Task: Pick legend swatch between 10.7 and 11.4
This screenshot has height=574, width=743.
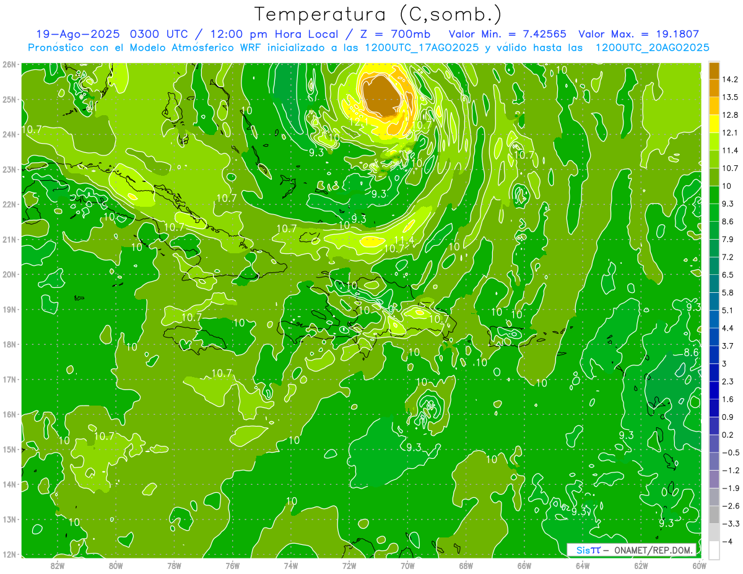Action: point(714,159)
